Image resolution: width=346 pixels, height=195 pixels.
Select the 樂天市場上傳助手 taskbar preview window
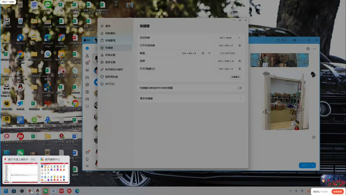[x=20, y=170]
